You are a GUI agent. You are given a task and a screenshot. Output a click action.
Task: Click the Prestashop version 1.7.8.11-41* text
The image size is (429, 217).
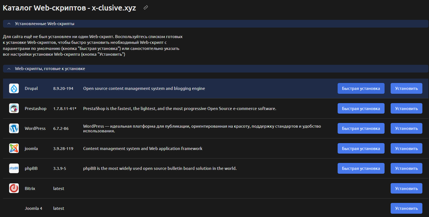[65, 109]
